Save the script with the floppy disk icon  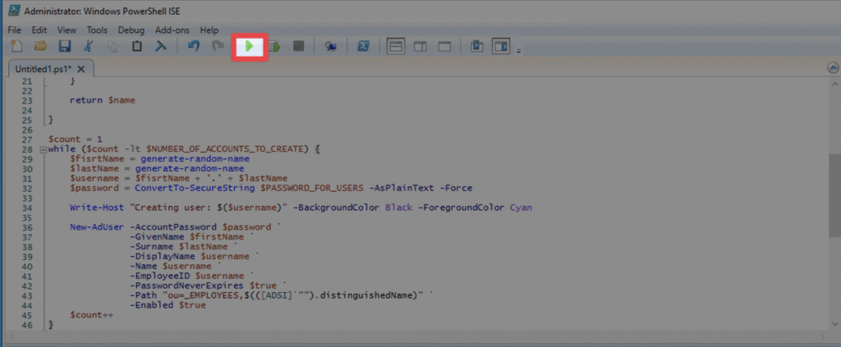[x=64, y=48]
